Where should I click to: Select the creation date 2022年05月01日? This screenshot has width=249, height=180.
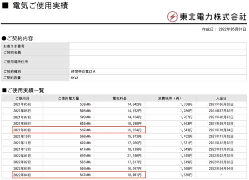[x=233, y=29]
